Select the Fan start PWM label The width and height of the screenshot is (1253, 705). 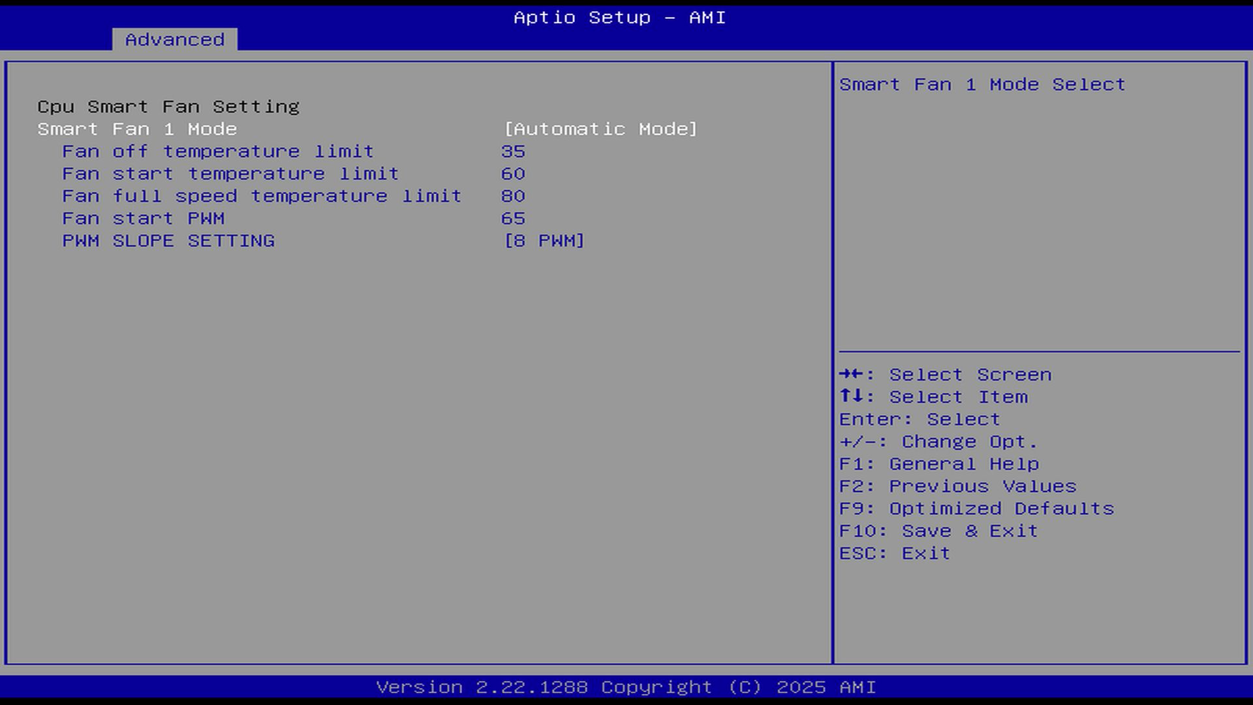[x=144, y=218]
